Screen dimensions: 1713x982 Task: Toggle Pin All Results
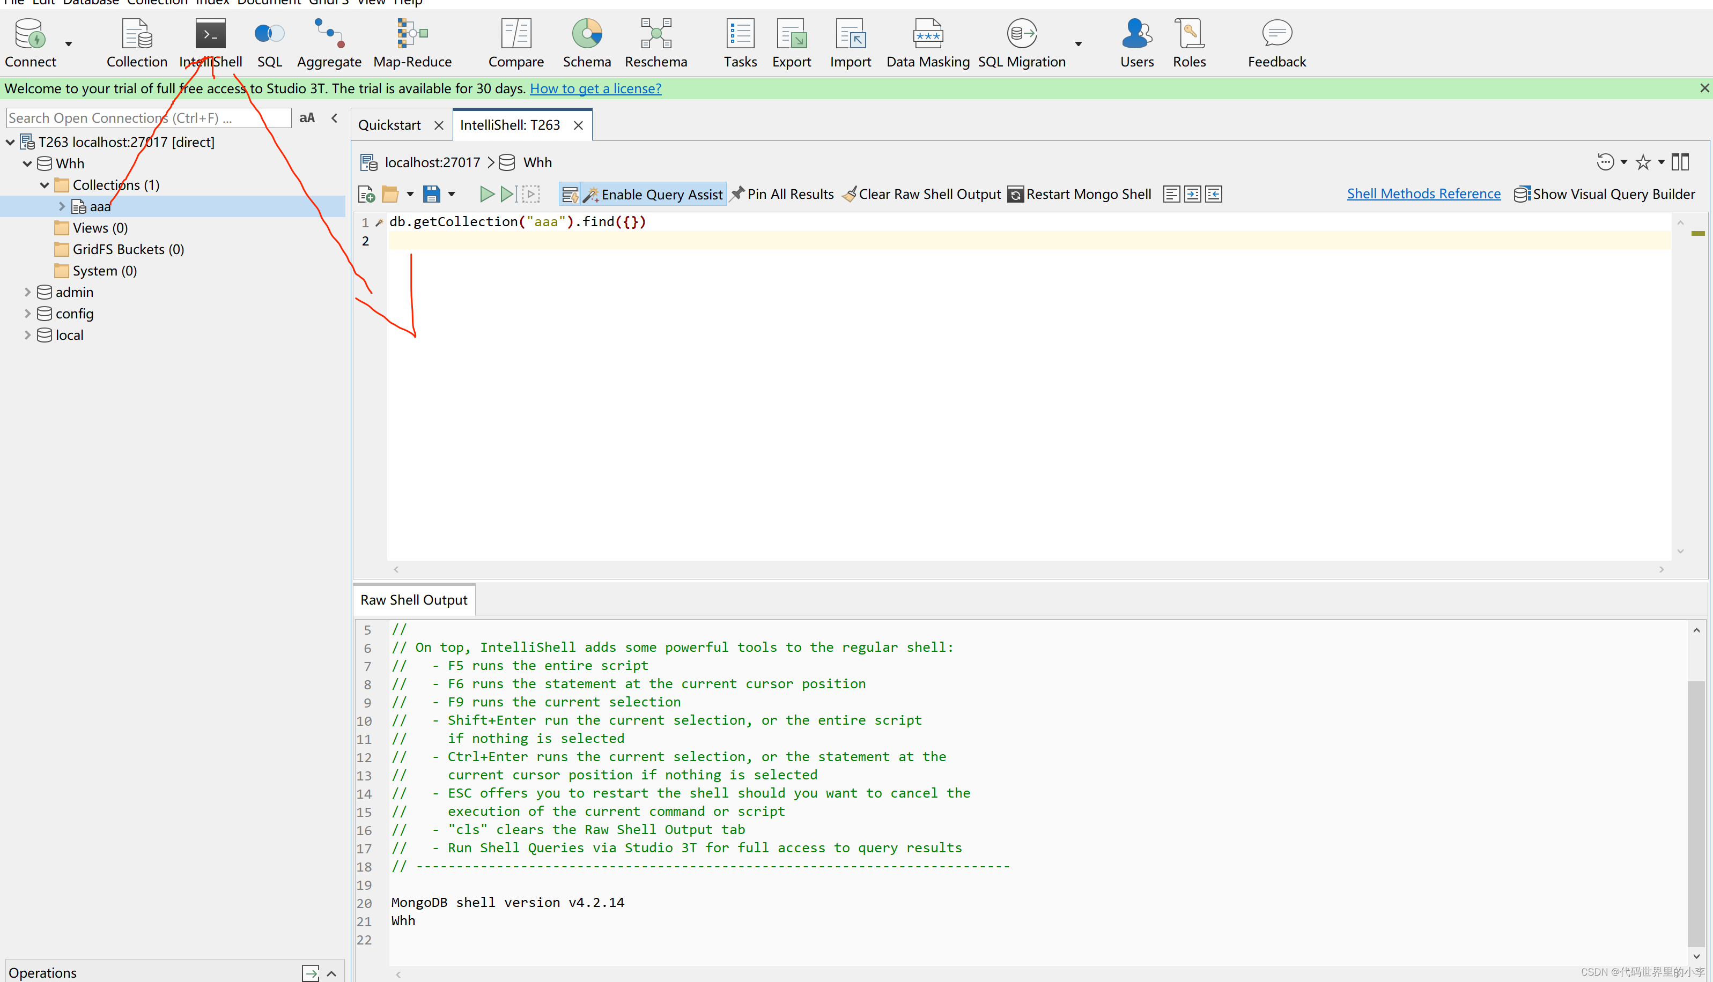782,194
